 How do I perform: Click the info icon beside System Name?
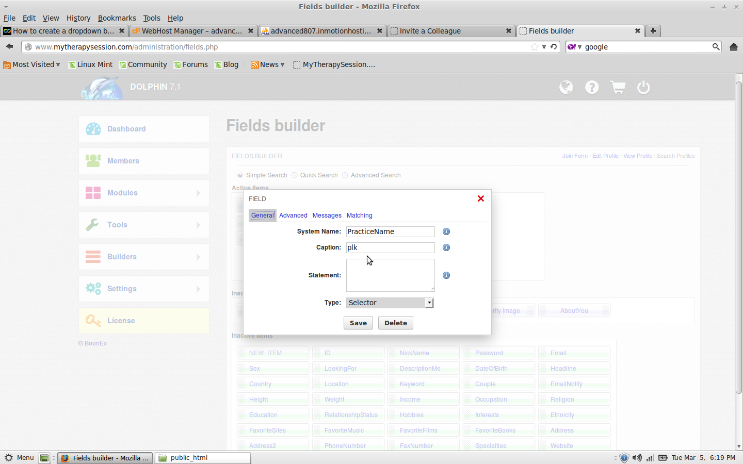(x=446, y=231)
